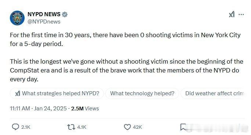This screenshot has width=251, height=135.
Task: Bookmark this post
Action: pos(183,127)
